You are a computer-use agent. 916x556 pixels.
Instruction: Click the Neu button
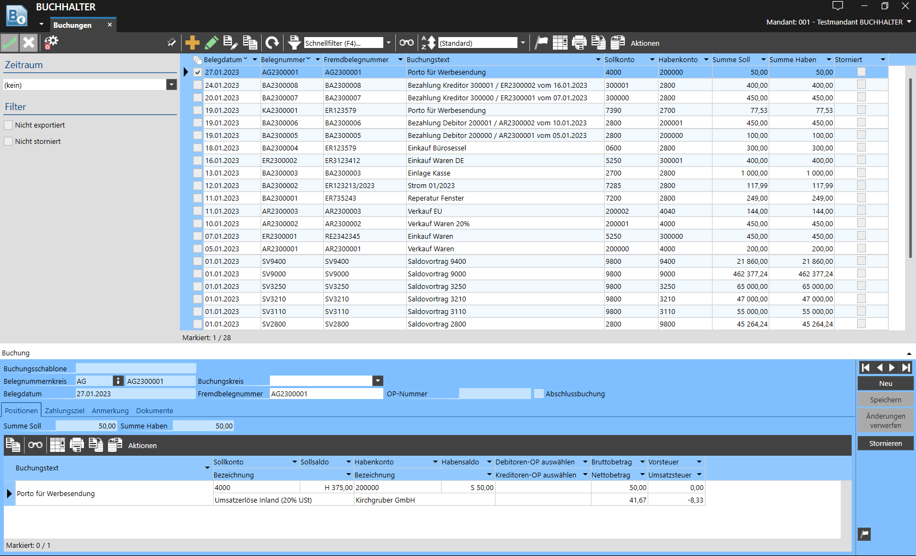[x=885, y=383]
